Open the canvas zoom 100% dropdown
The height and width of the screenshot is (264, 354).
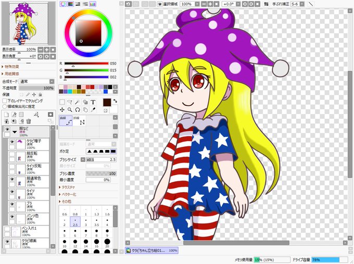point(197,4)
